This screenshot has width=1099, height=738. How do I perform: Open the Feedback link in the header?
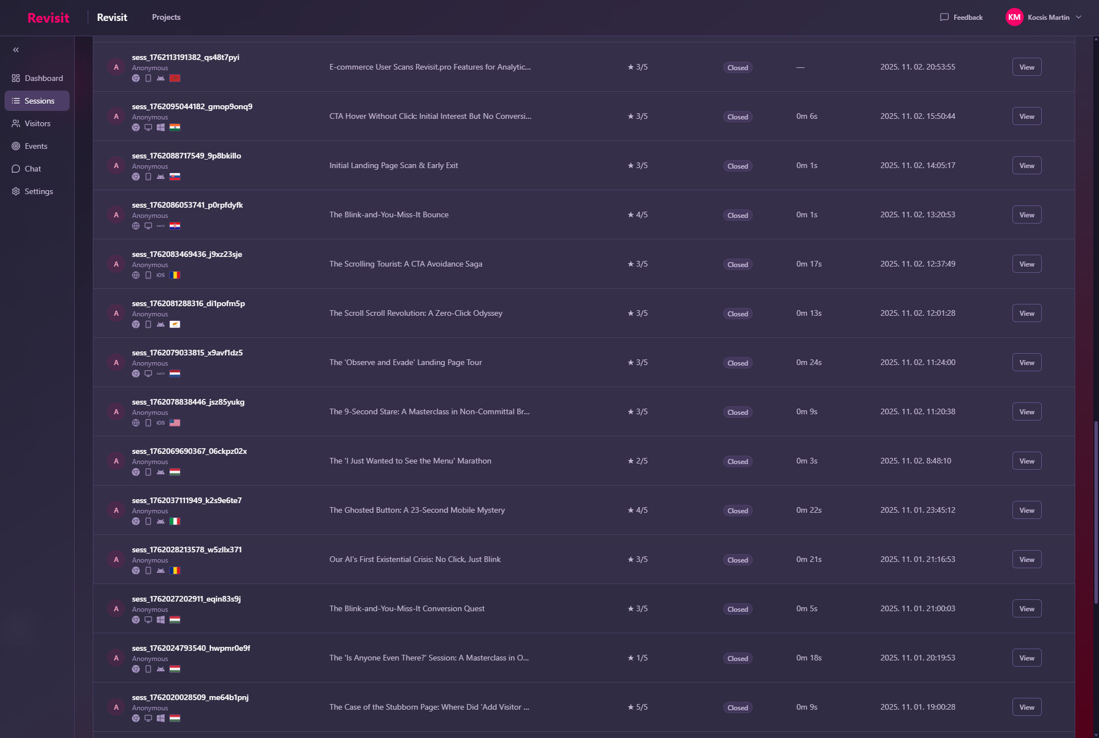[x=961, y=17]
